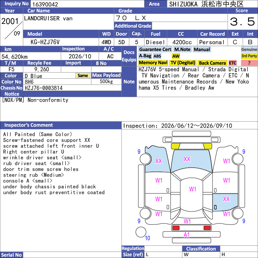Select the yellow AW badge
The height and width of the screenshot is (258, 258).
click(x=176, y=56)
